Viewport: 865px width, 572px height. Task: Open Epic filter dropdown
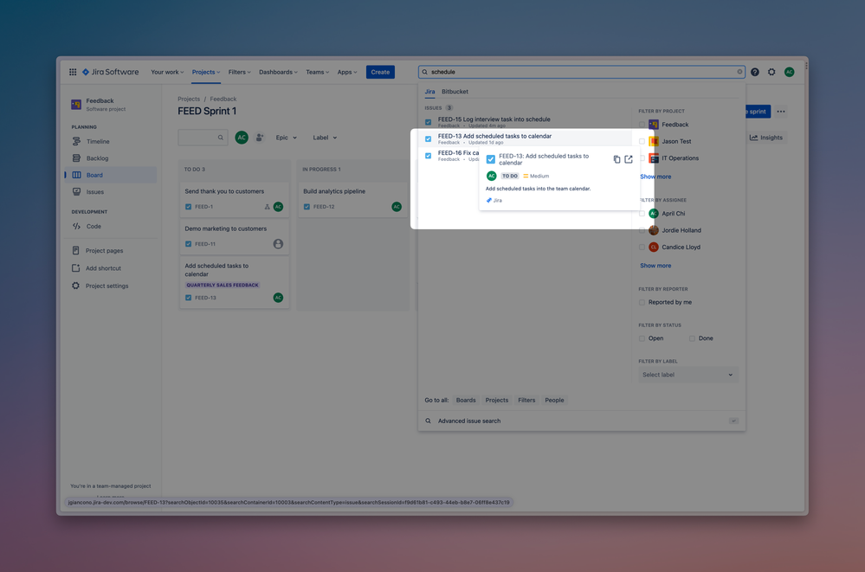point(287,138)
